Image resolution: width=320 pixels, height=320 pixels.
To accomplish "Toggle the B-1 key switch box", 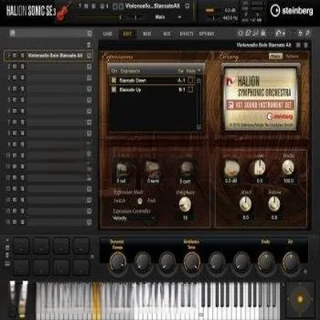I will point(190,90).
